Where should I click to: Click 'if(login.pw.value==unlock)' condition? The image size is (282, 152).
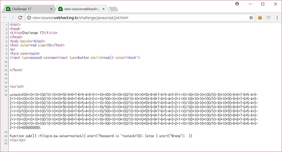point(61,136)
